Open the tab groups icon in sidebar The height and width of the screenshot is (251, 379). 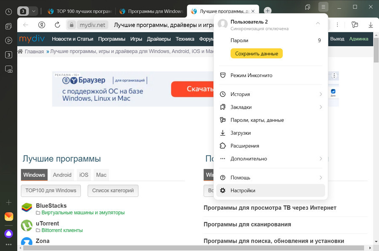tap(8, 26)
